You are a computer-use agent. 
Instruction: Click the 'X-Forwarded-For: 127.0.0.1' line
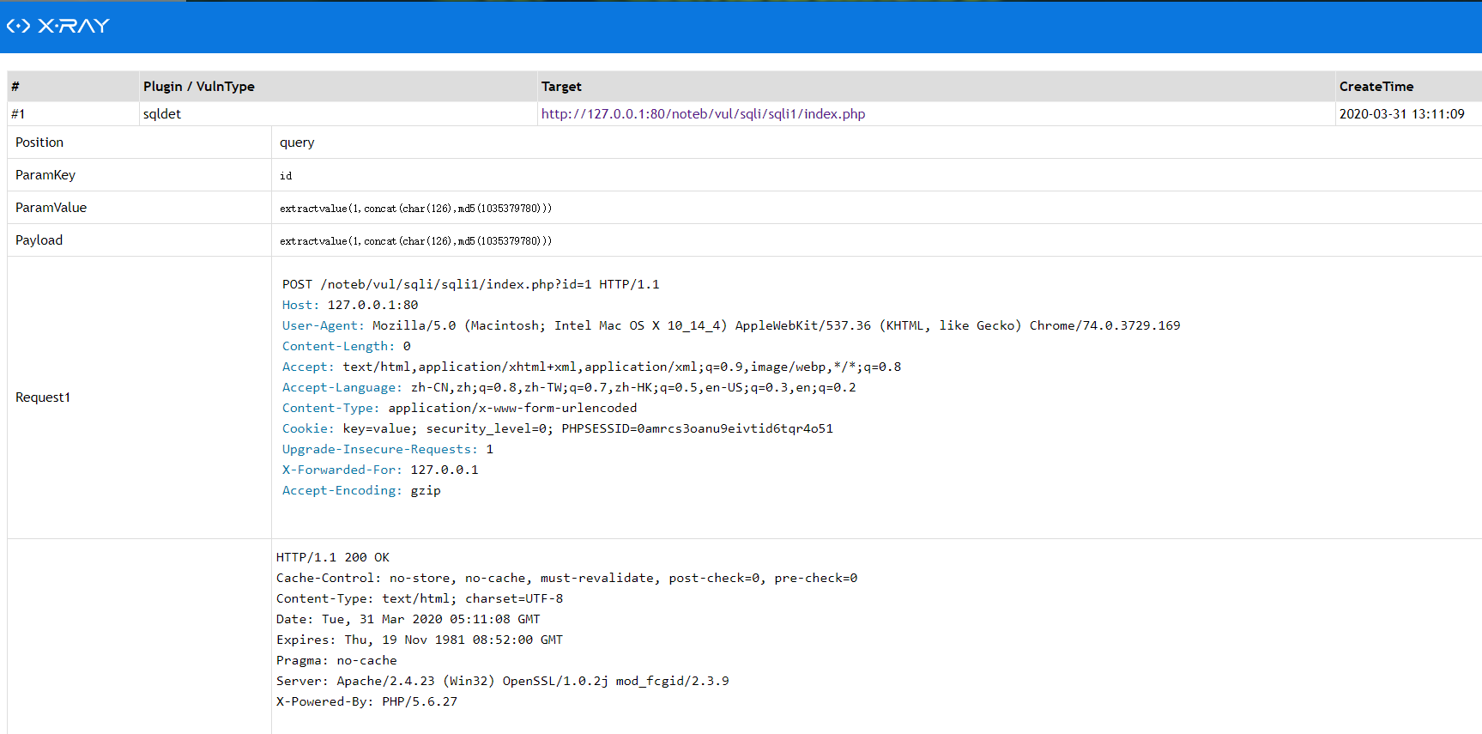coord(380,470)
